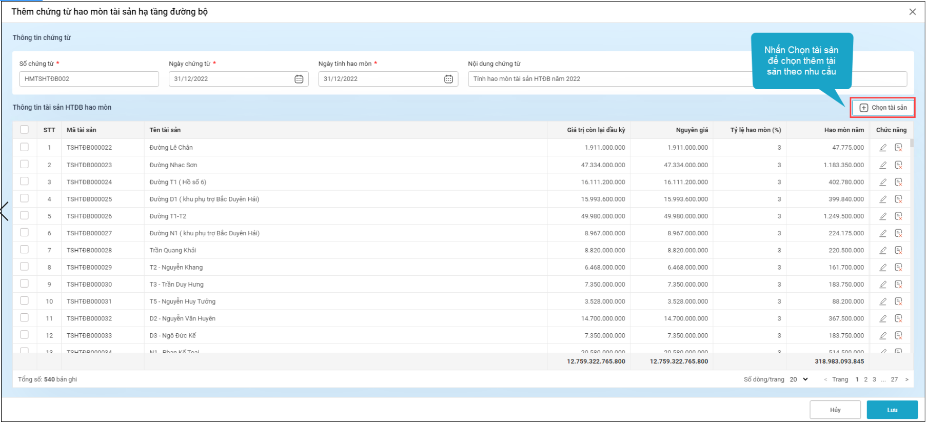Viewport: 927px width, 424px height.
Task: Click the Số chứng từ input field
Action: click(x=89, y=79)
